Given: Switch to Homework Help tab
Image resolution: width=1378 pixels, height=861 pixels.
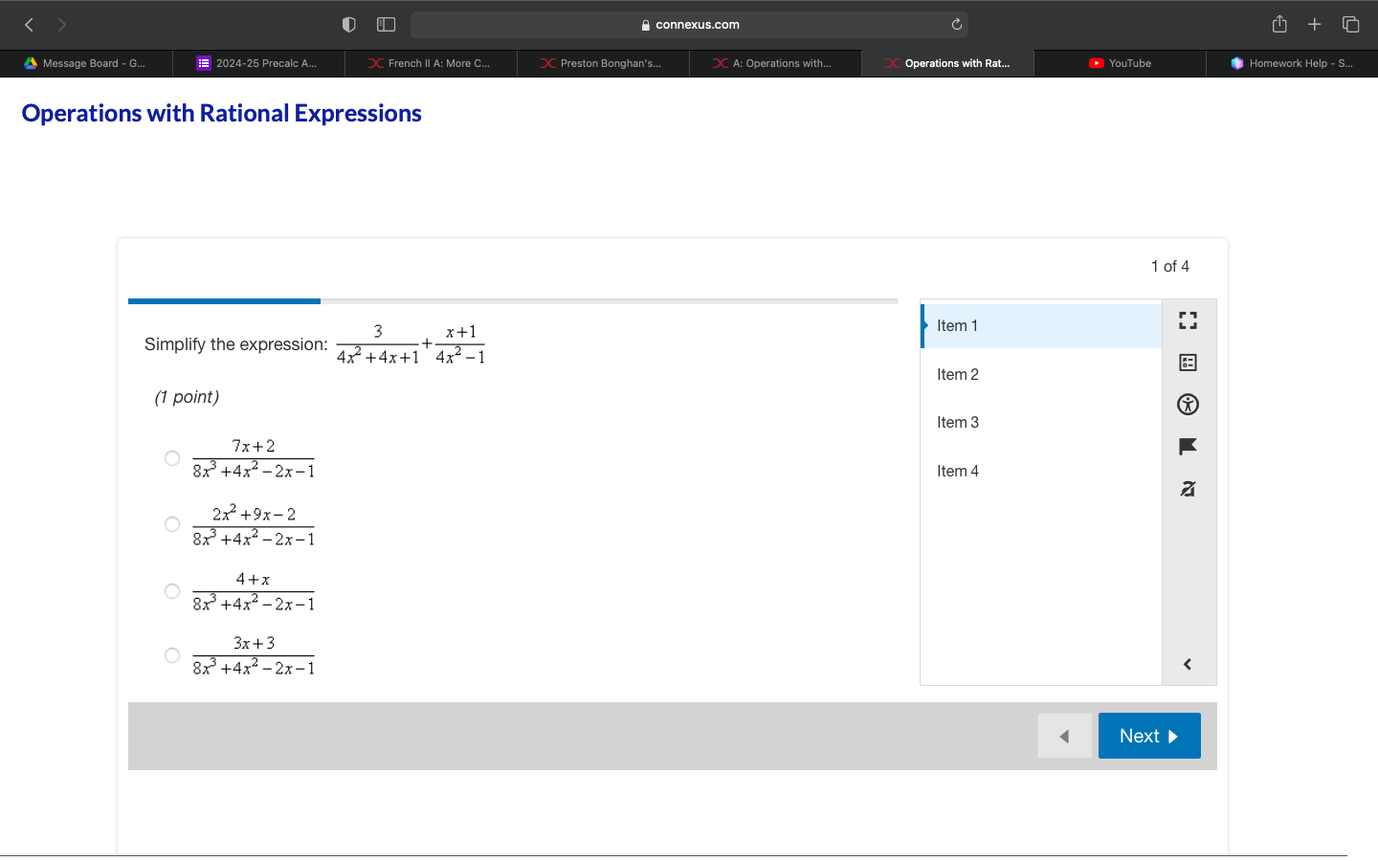Looking at the screenshot, I should 1292,63.
